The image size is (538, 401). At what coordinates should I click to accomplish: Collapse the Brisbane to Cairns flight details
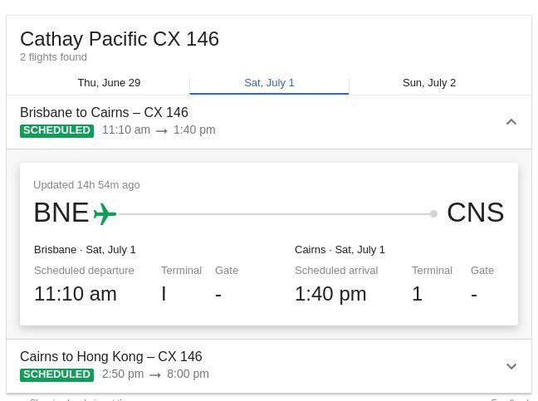coord(511,122)
